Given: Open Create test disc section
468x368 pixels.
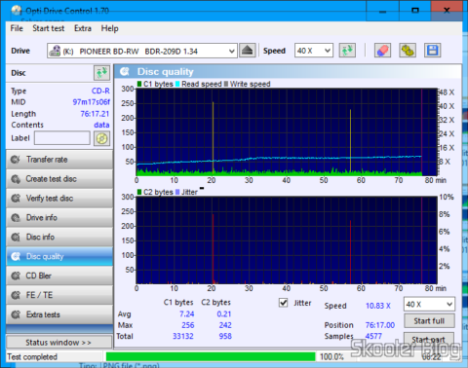Looking at the screenshot, I should [x=59, y=179].
